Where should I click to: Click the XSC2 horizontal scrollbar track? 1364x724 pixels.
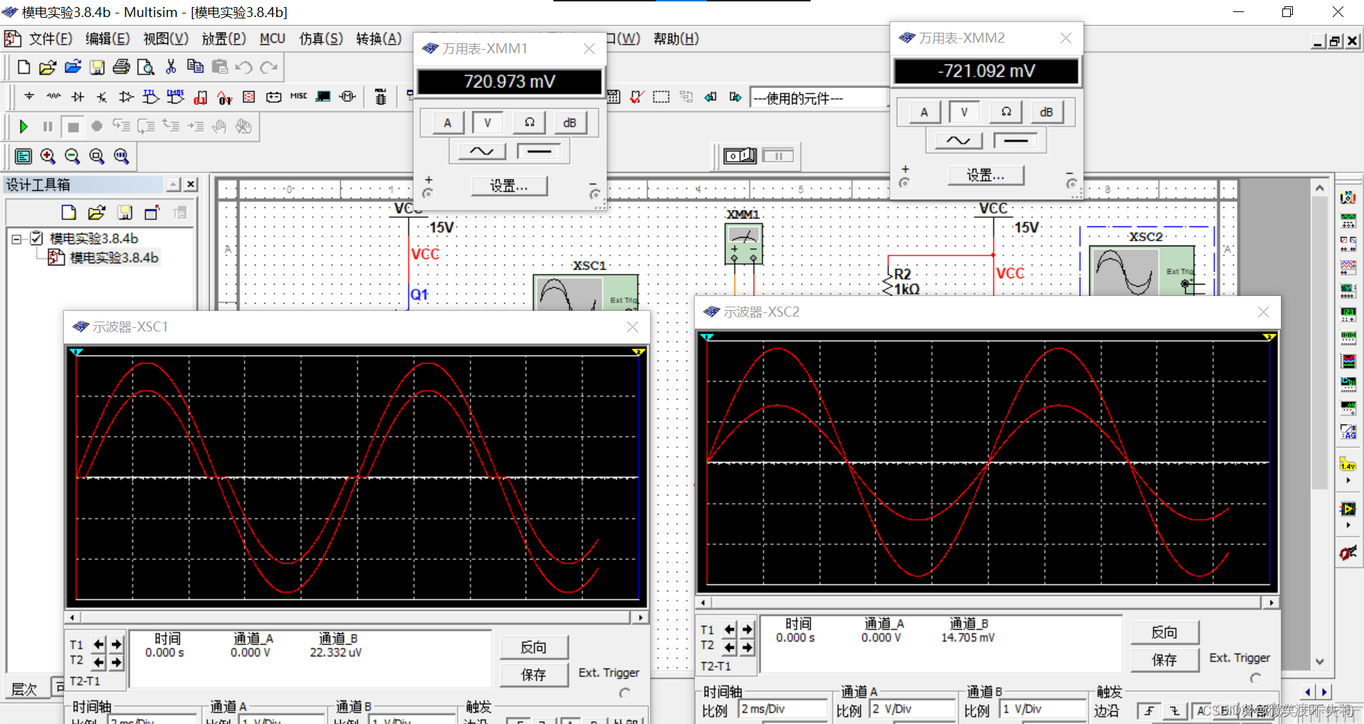tap(987, 603)
